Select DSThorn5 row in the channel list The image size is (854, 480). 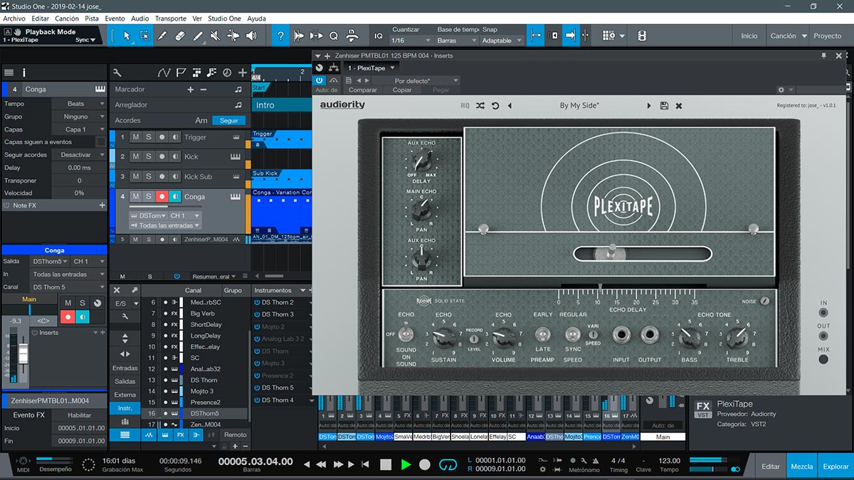click(x=195, y=413)
